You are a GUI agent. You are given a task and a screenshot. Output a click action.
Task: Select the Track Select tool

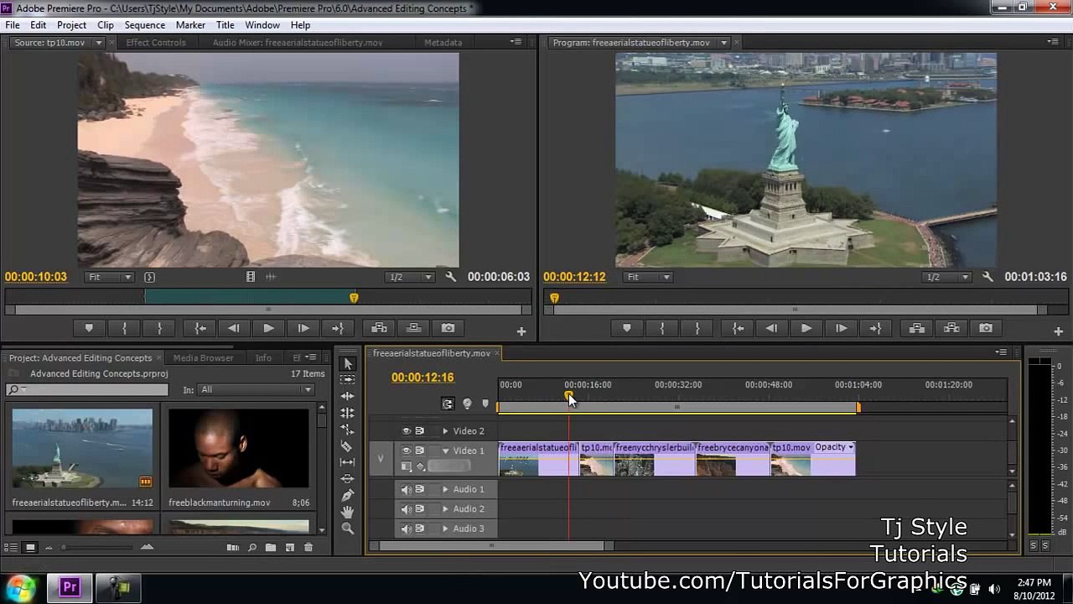pos(348,380)
